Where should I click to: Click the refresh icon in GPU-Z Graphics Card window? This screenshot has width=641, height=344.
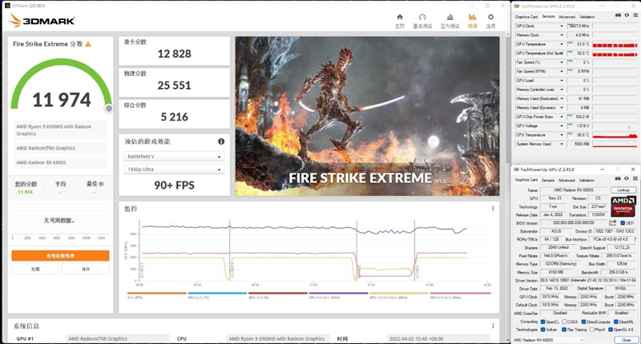pos(627,178)
